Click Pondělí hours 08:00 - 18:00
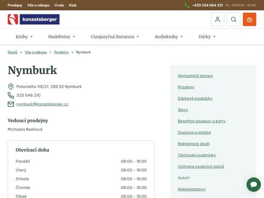 tap(134, 161)
